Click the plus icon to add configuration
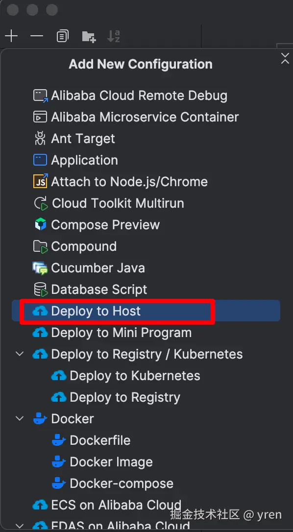This screenshot has width=293, height=532. coord(11,36)
